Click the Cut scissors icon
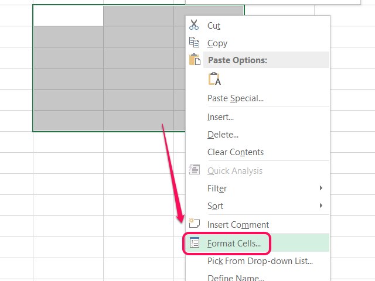375x281 pixels. tap(194, 25)
